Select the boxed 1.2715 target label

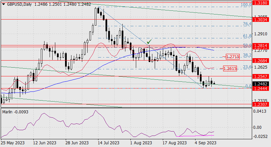tap(233, 57)
